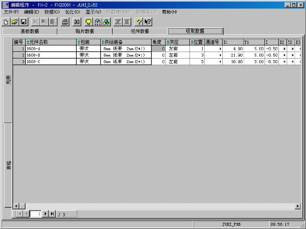
Task: Go to the previous record button
Action: pos(26,214)
